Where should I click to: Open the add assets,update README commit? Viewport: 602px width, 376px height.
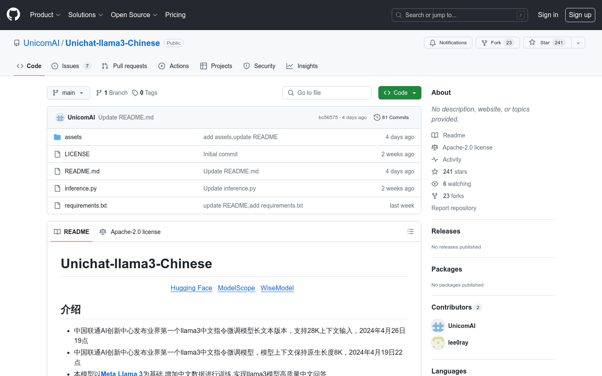point(240,137)
